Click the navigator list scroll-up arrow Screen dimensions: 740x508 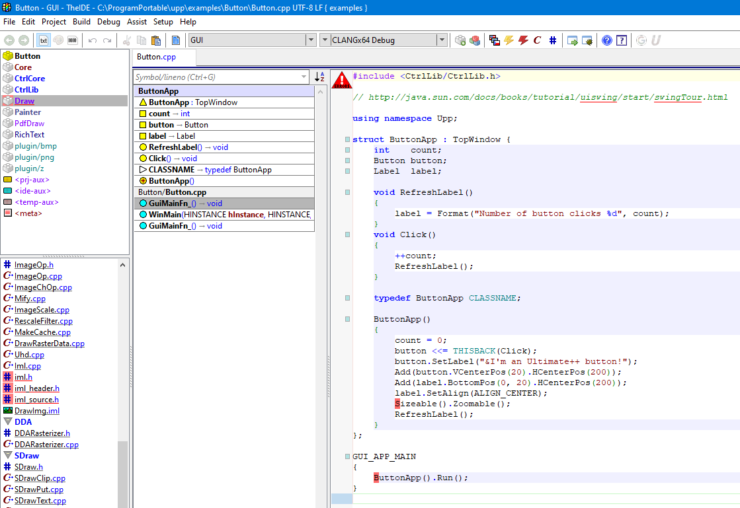321,92
